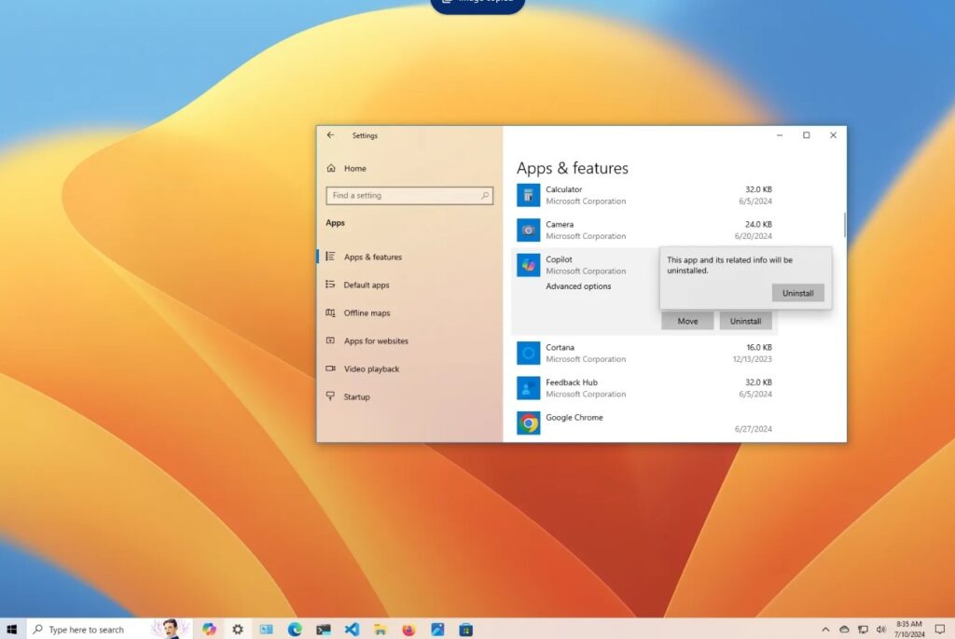Confirm Uninstall in the popup dialog
Viewport: 955px width, 639px height.
(798, 293)
